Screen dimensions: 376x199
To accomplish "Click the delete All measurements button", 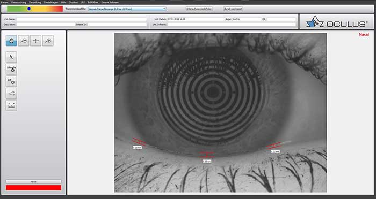I will pyautogui.click(x=11, y=81).
